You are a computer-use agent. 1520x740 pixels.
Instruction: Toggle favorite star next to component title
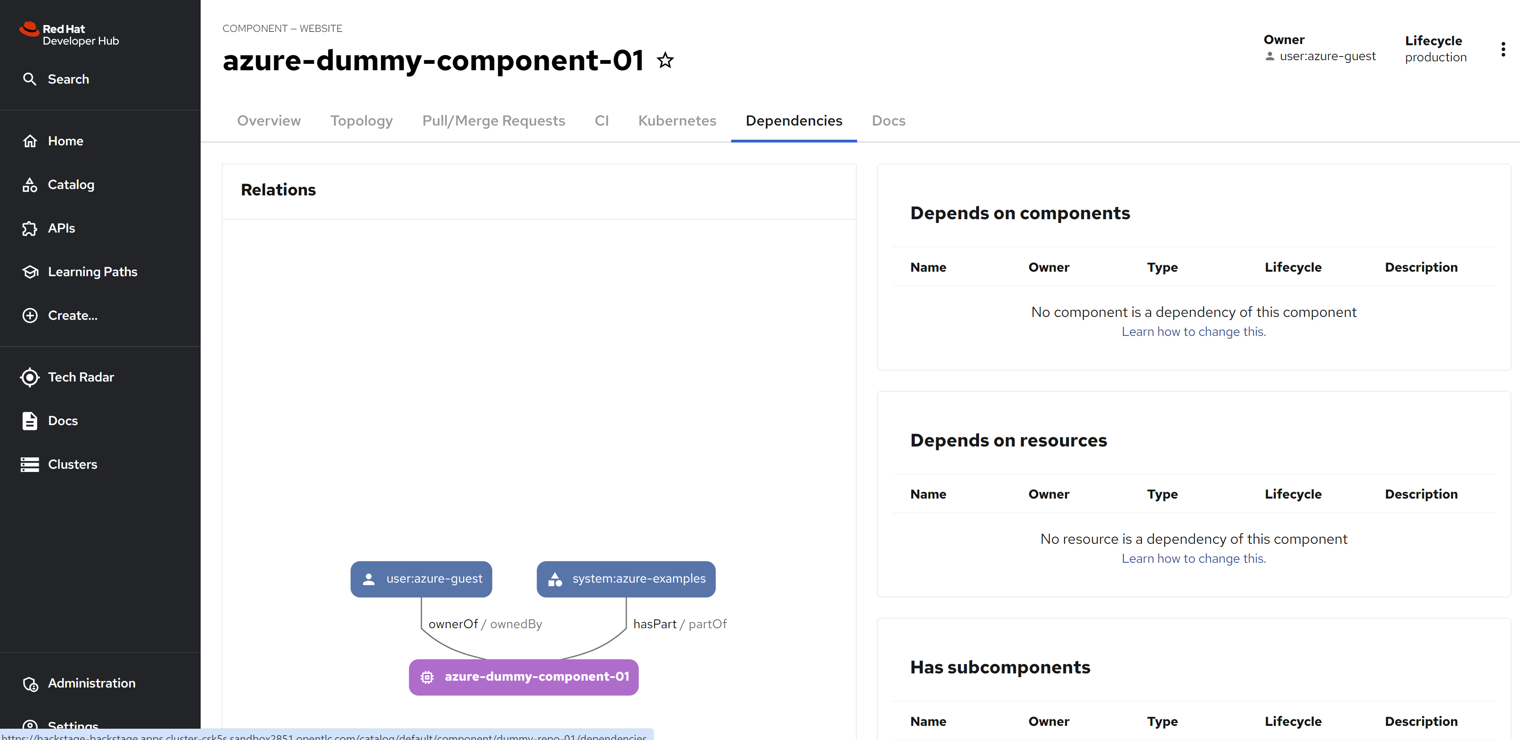click(665, 60)
